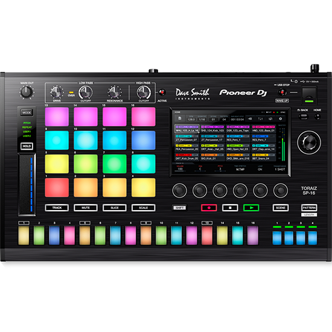
Task: Hit yellow performance pad 5
Action: click(x=57, y=164)
